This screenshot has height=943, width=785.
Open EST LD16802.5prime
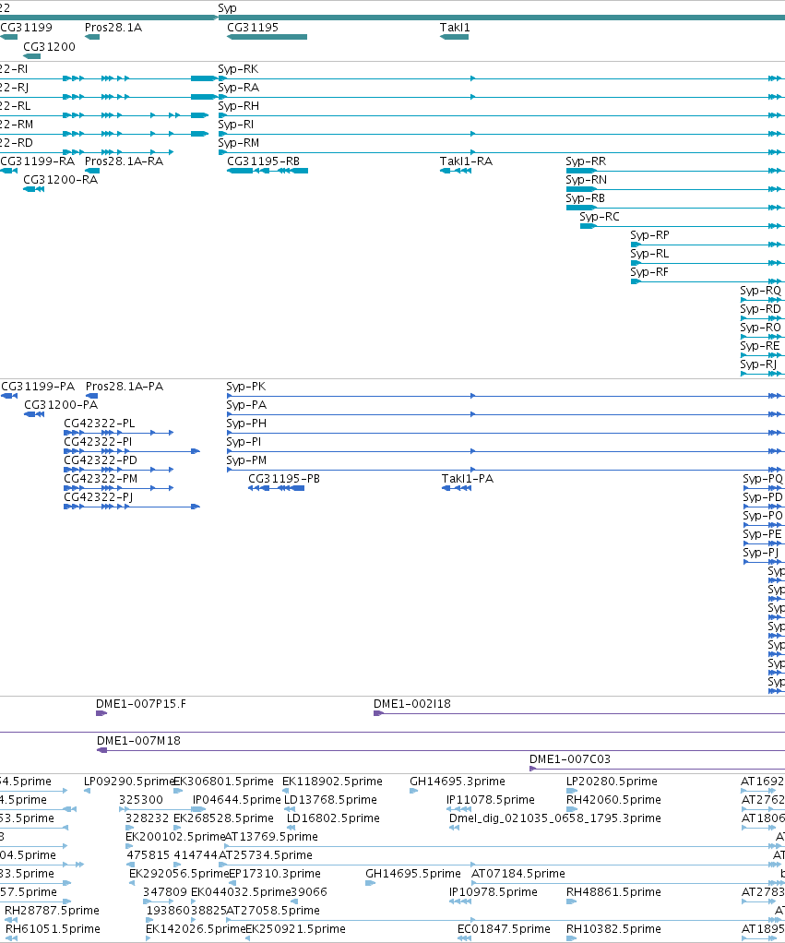click(x=333, y=818)
